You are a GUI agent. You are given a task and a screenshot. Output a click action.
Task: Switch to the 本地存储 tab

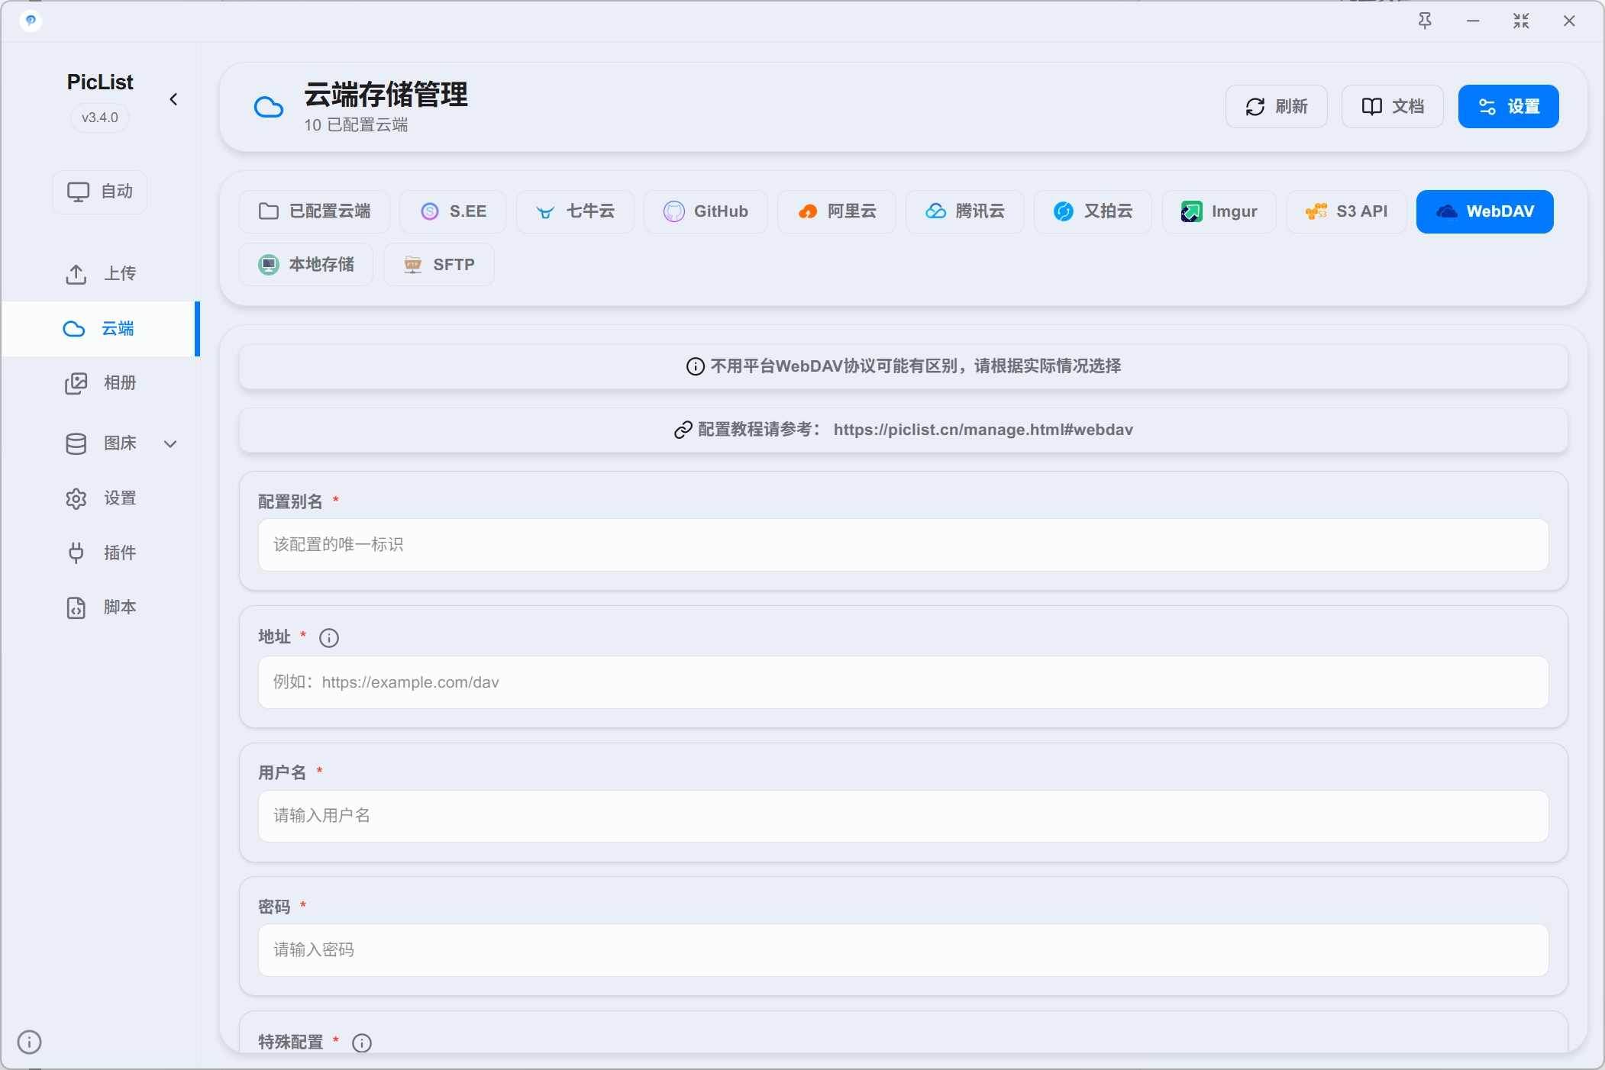tap(306, 265)
